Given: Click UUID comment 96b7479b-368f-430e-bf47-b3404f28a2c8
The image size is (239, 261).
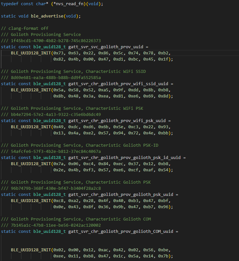Looking at the screenshot, I should [x=51, y=188].
